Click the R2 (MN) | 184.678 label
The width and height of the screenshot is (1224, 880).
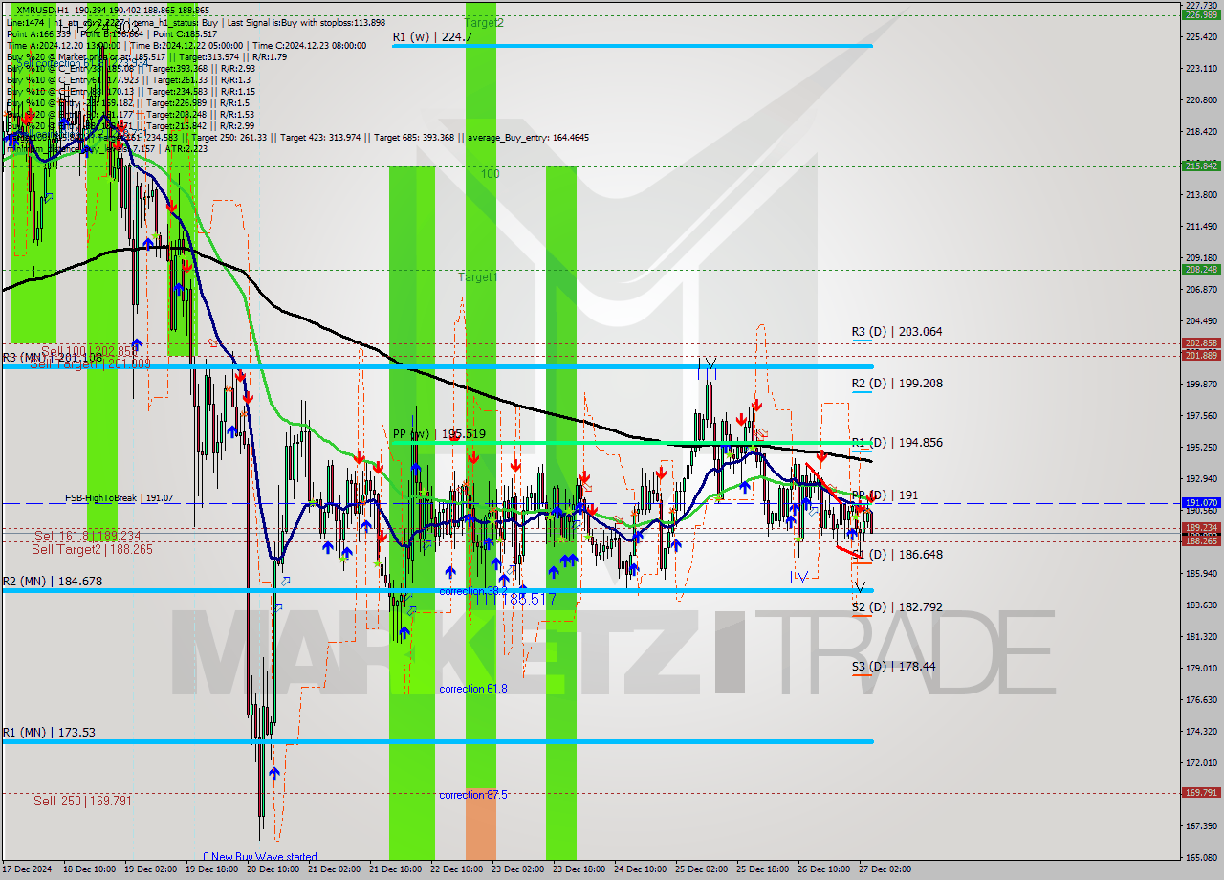click(x=52, y=582)
